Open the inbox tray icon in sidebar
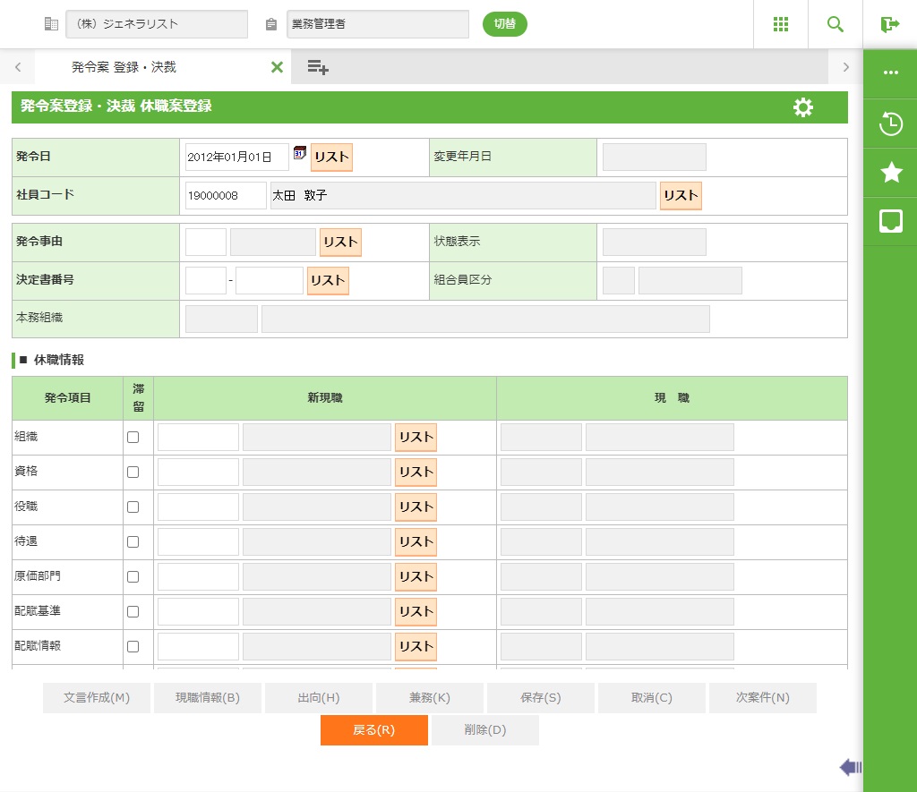The image size is (917, 792). click(891, 221)
